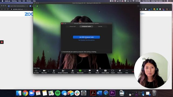The height and width of the screenshot is (97, 173).
Task: Reload page in Chrome browser
Action: [x=8, y=9]
